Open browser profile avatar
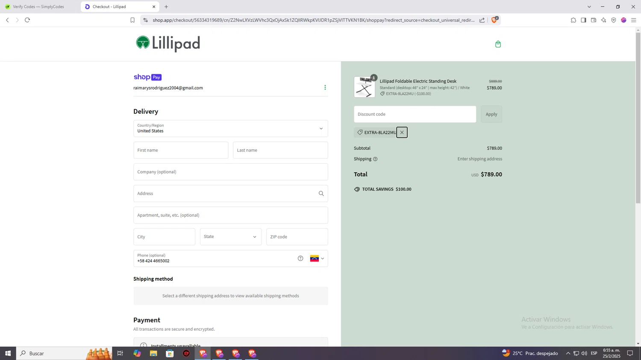641x360 pixels. coord(623,20)
